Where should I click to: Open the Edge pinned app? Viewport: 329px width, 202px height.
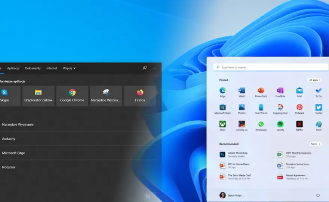click(x=222, y=92)
